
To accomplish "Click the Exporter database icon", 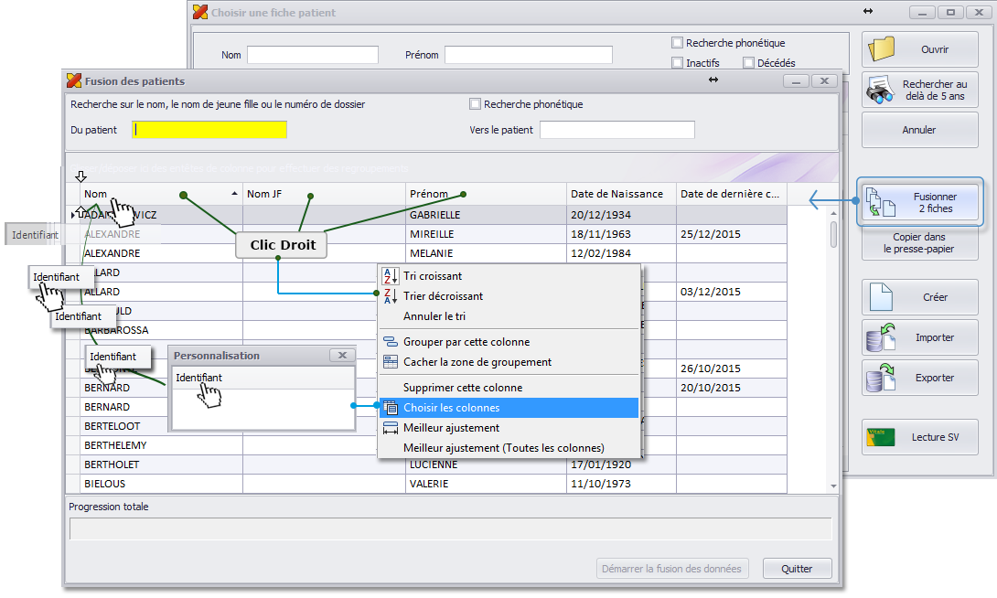I will tap(880, 378).
